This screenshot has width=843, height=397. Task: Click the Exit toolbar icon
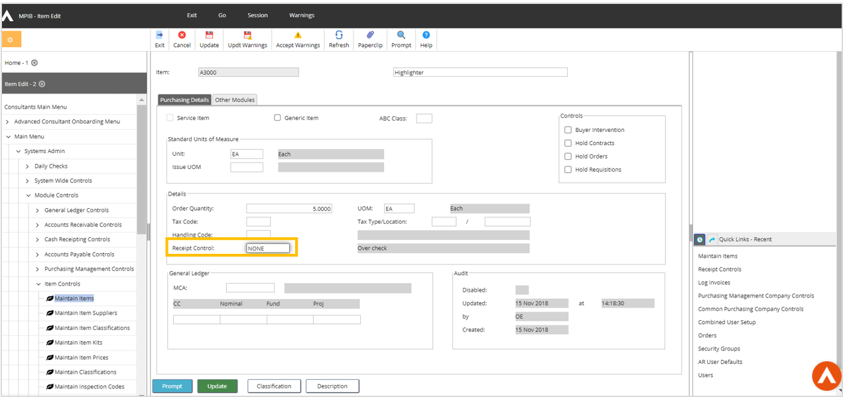click(159, 35)
